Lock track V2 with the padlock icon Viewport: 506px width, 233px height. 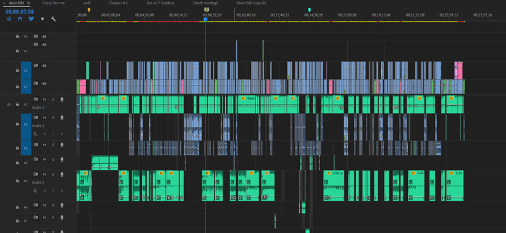tap(18, 70)
